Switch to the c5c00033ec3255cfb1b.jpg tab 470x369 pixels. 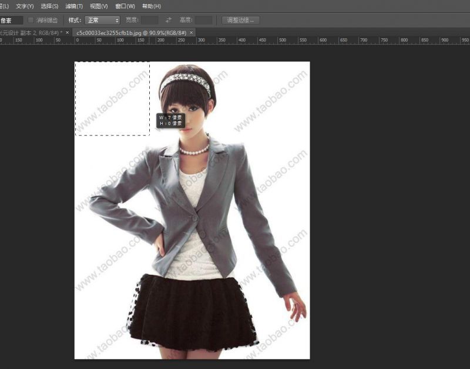pyautogui.click(x=132, y=32)
